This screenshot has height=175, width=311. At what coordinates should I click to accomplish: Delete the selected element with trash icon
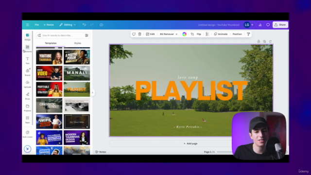click(139, 34)
